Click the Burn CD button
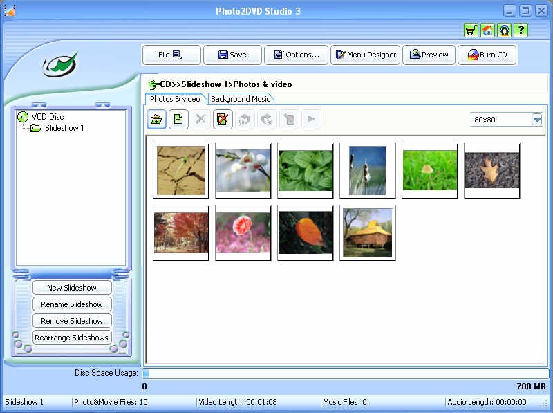 coord(487,55)
